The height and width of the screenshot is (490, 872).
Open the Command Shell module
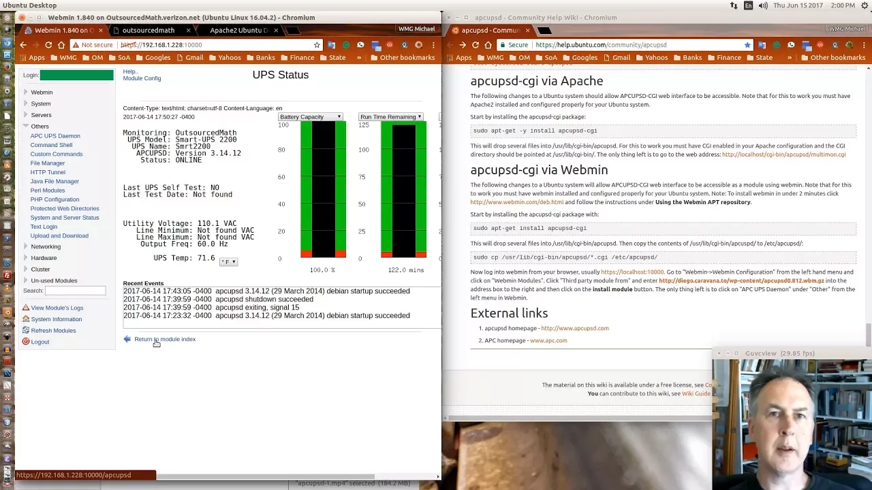[x=51, y=145]
